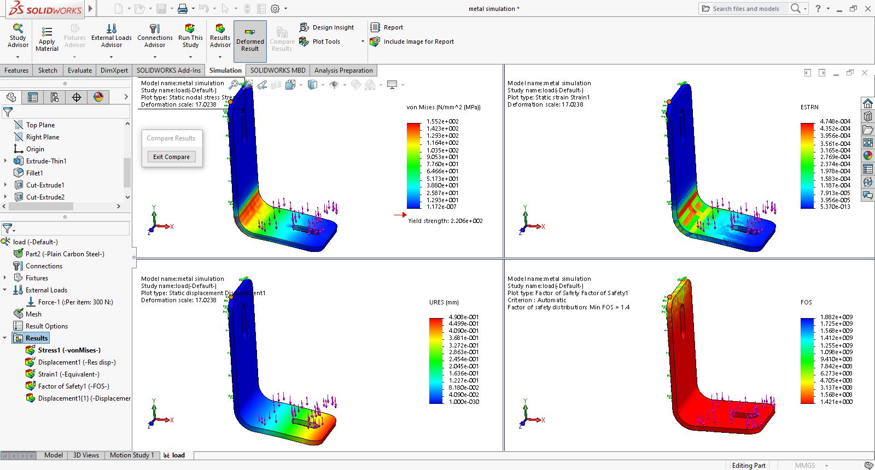Click Zoom to Fit in view toolbar

click(x=234, y=85)
